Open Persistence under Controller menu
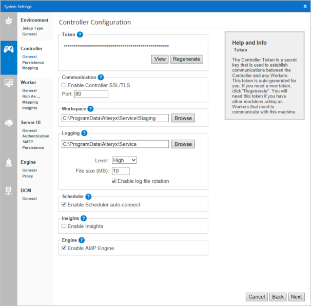The width and height of the screenshot is (311, 306). click(33, 63)
